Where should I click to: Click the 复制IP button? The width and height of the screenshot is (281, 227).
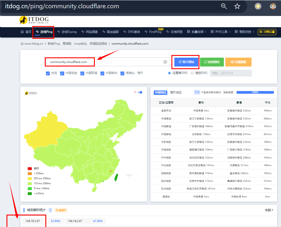pos(61,210)
